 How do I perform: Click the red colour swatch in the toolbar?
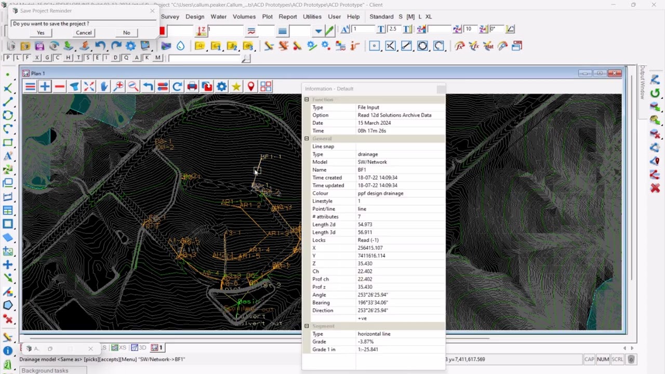click(x=162, y=31)
